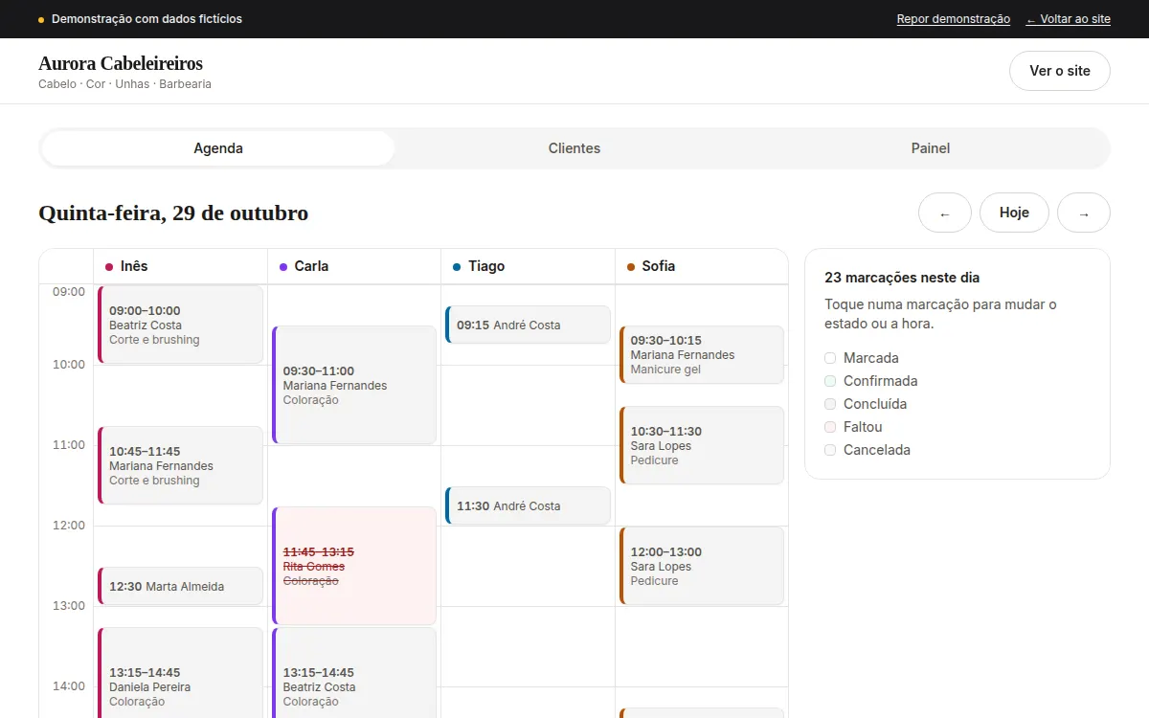Open Sara Lopes 12:00–13:00 Pedicure appointment
The width and height of the screenshot is (1149, 718).
(x=702, y=566)
